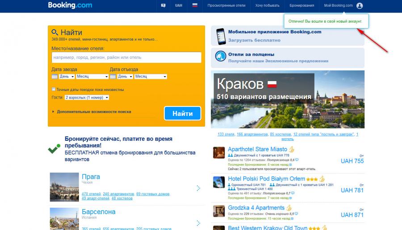This screenshot has height=230, width=402.
Task: Click the mobile phone app icon
Action: click(221, 37)
